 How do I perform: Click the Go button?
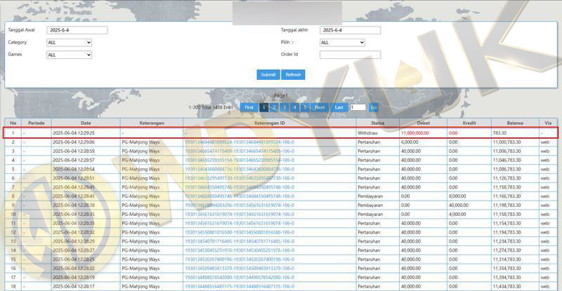coord(374,107)
